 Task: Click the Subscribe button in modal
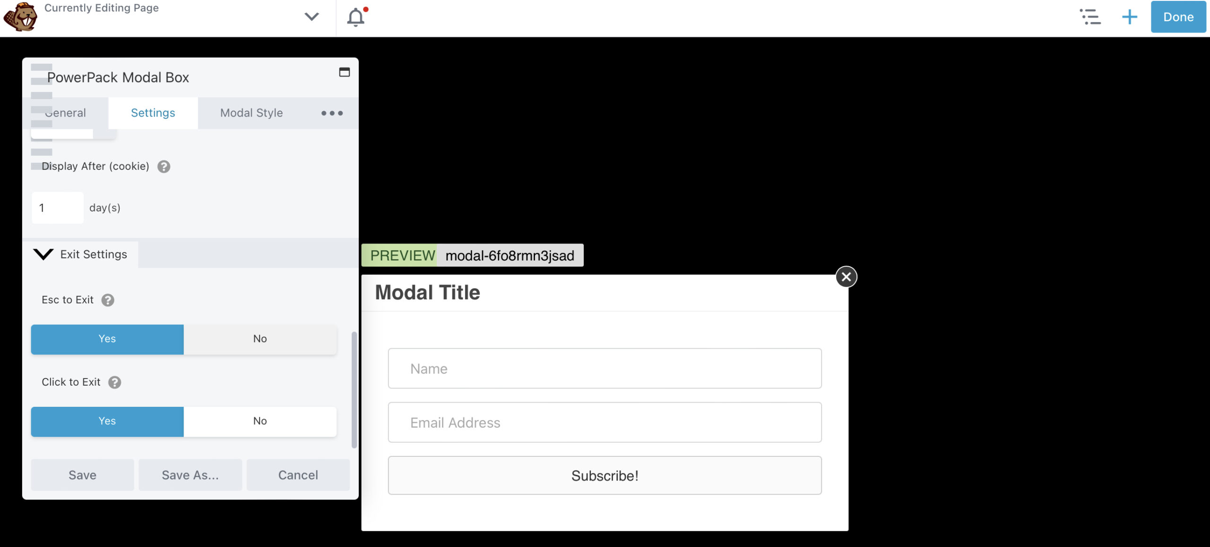coord(605,475)
